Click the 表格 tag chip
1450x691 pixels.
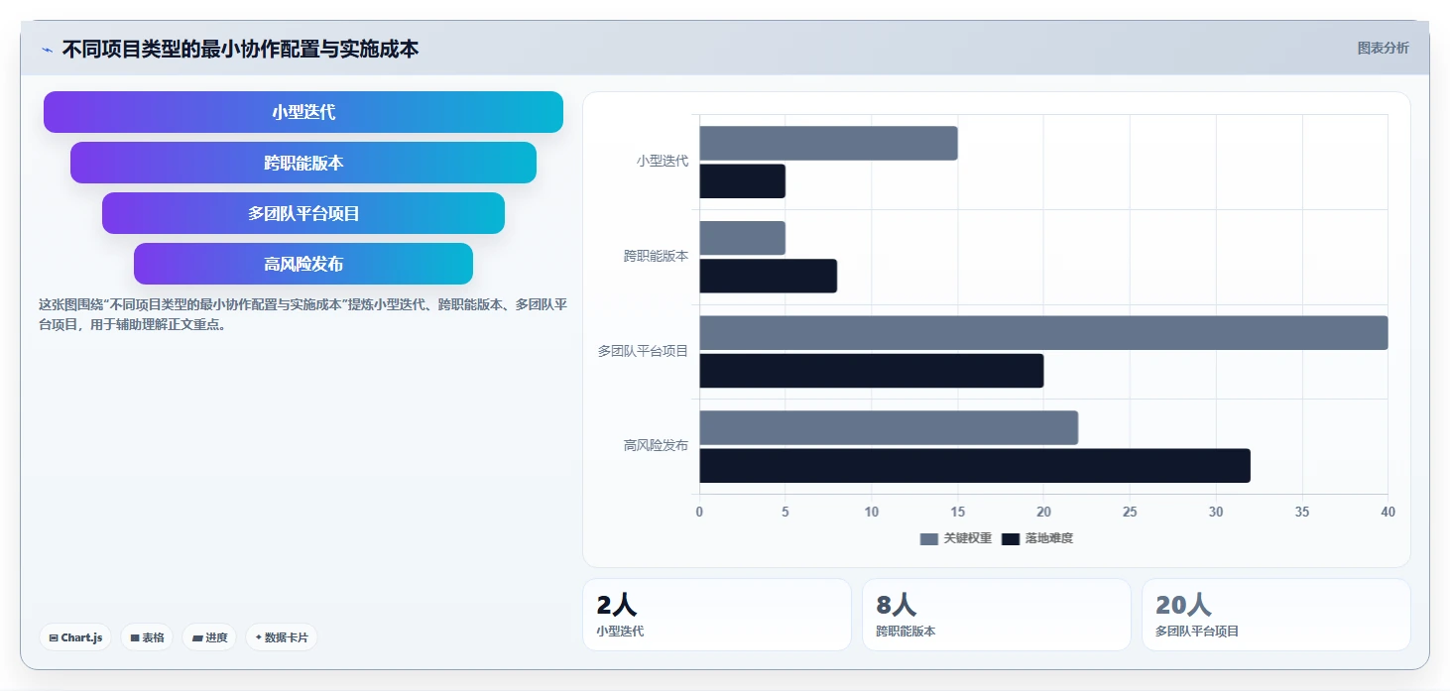click(x=147, y=637)
